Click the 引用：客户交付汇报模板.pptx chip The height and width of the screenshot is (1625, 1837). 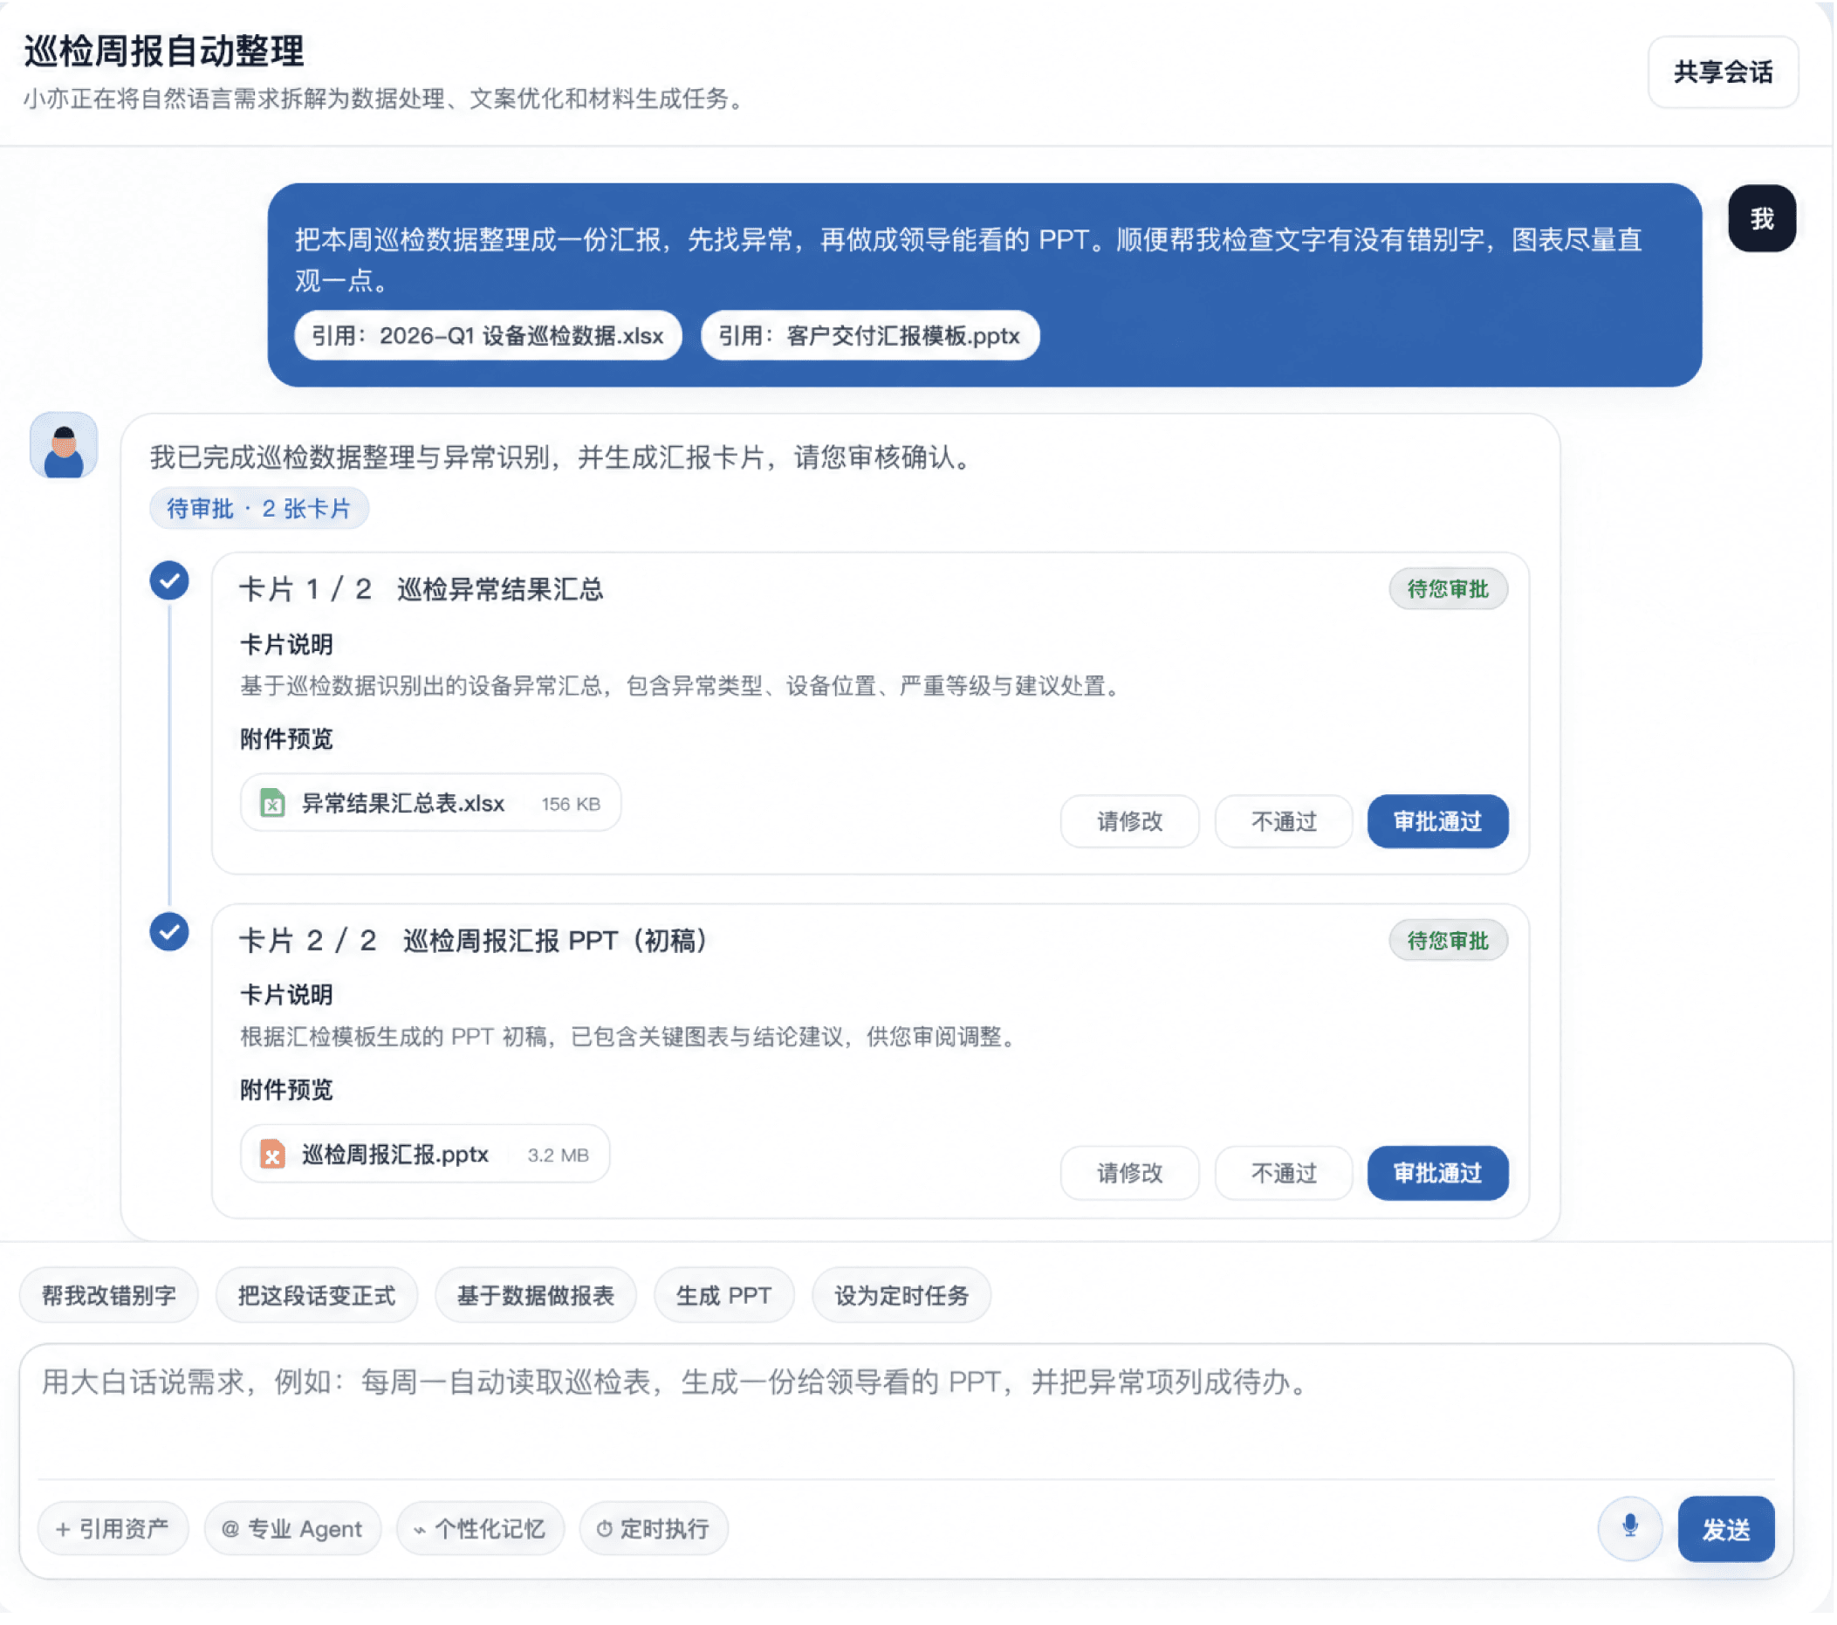click(870, 335)
